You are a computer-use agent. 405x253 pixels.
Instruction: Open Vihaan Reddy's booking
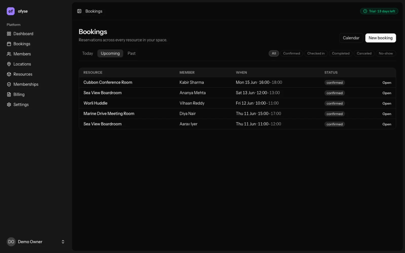point(387,103)
